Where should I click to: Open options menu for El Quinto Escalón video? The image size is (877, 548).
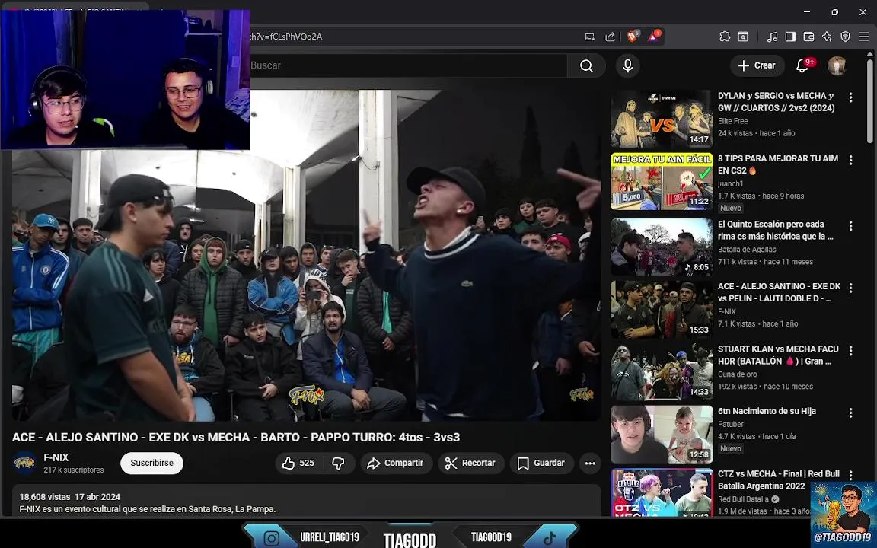point(850,225)
